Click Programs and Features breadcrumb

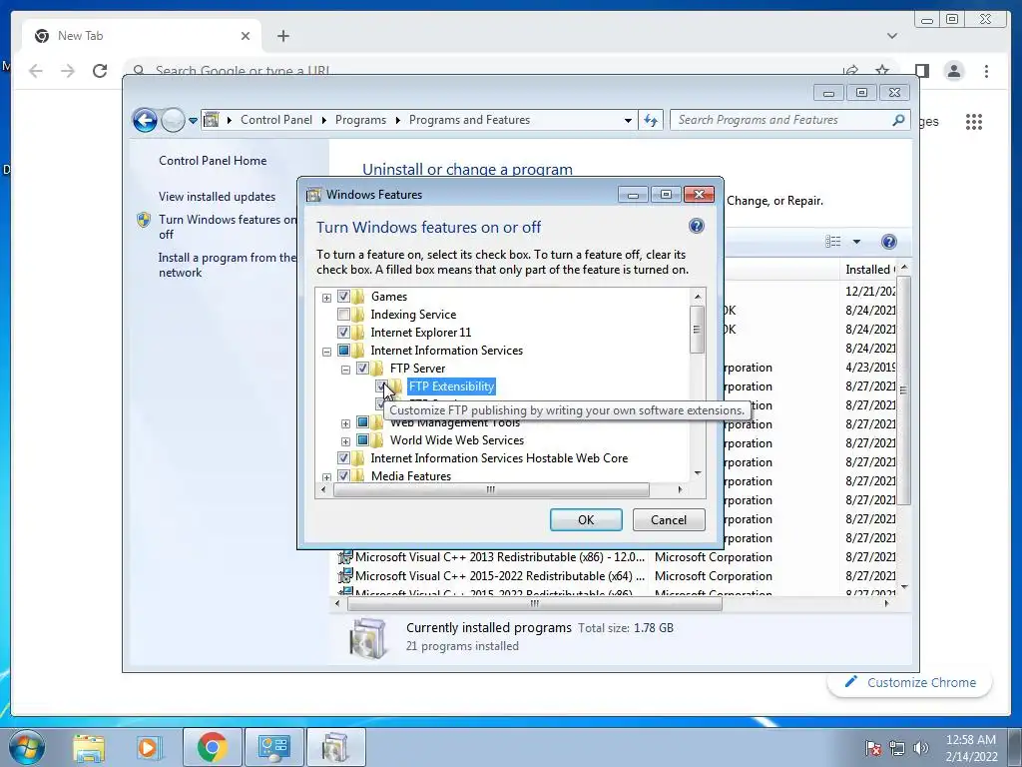pos(469,120)
